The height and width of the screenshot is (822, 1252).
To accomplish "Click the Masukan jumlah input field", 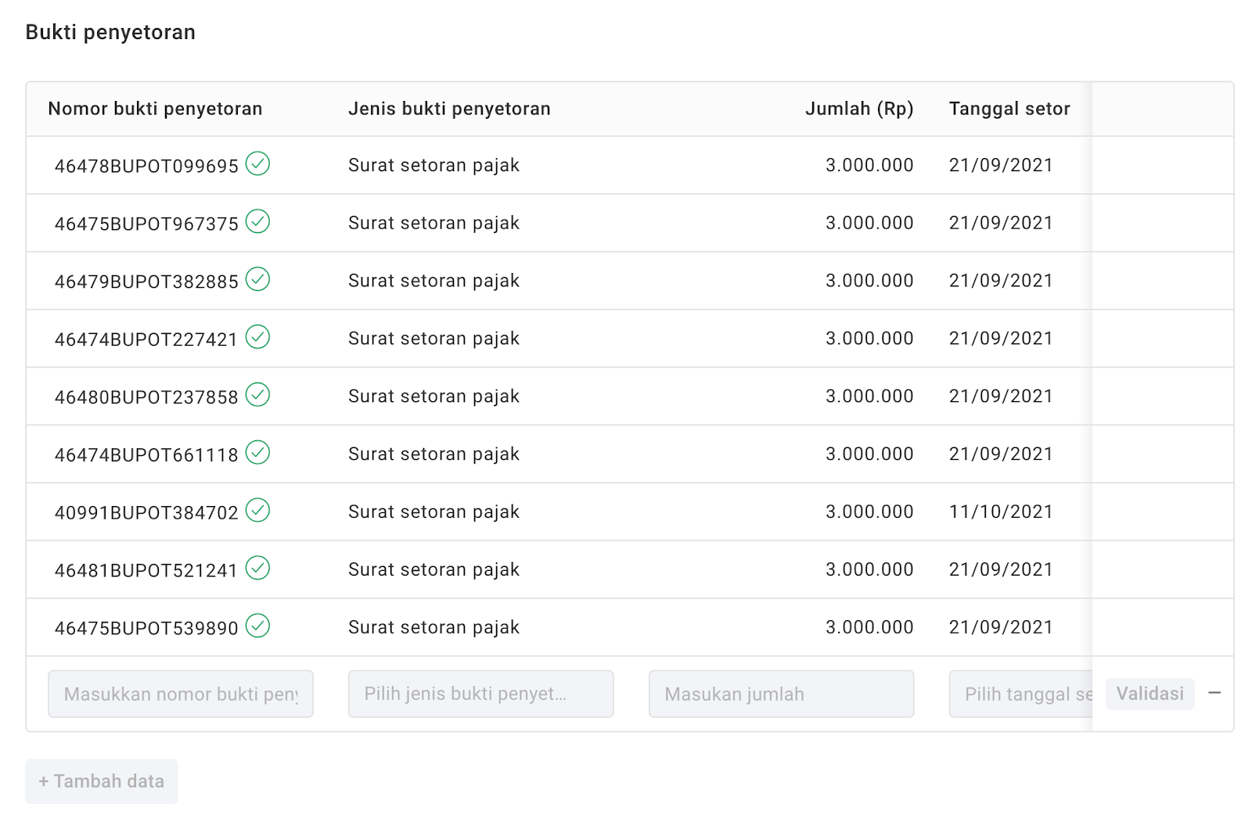I will (x=781, y=694).
